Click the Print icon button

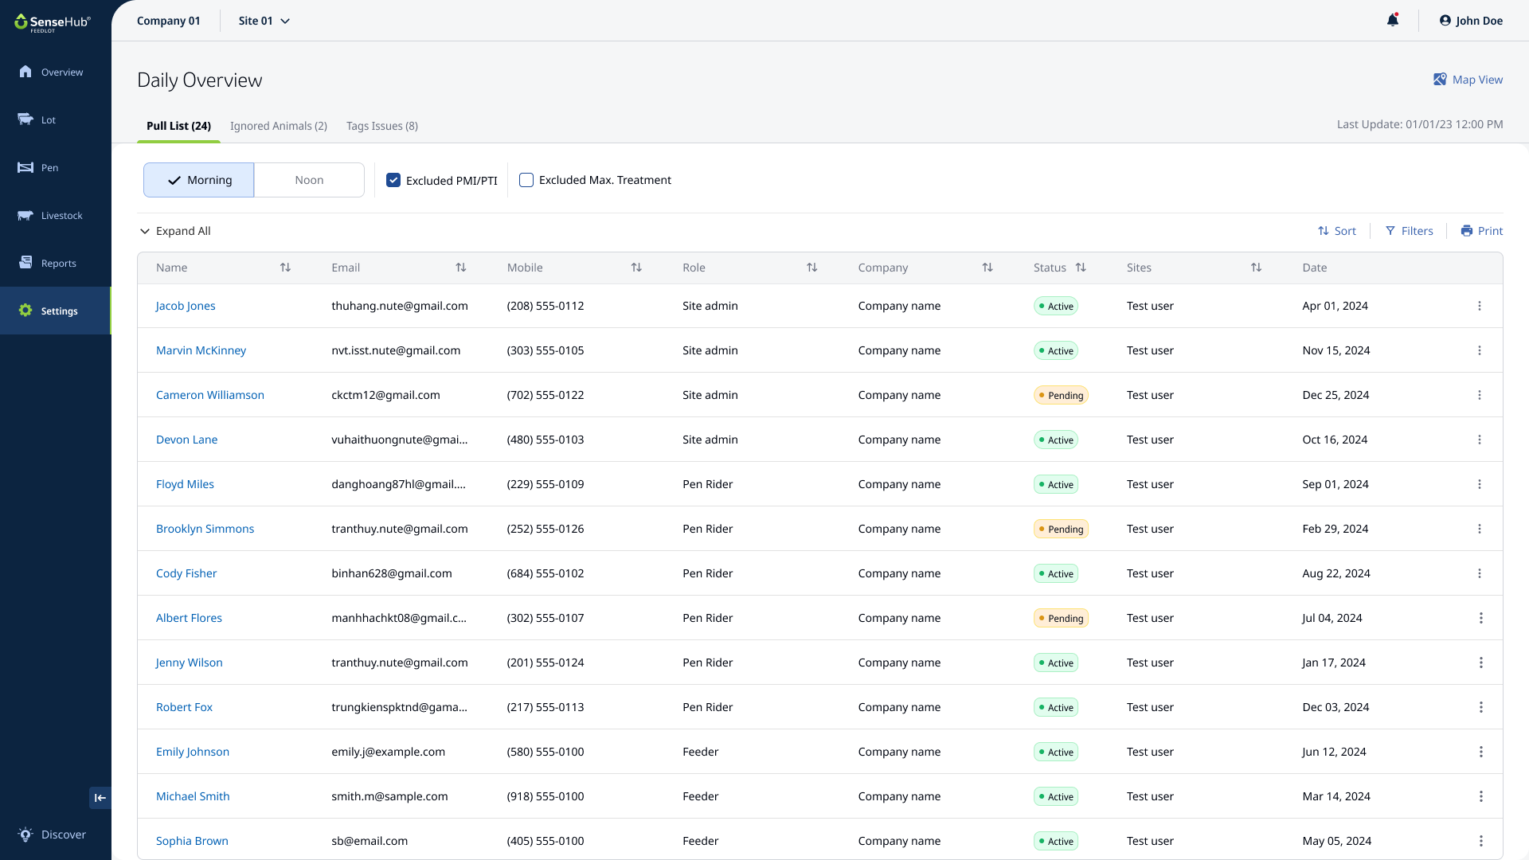(x=1467, y=231)
